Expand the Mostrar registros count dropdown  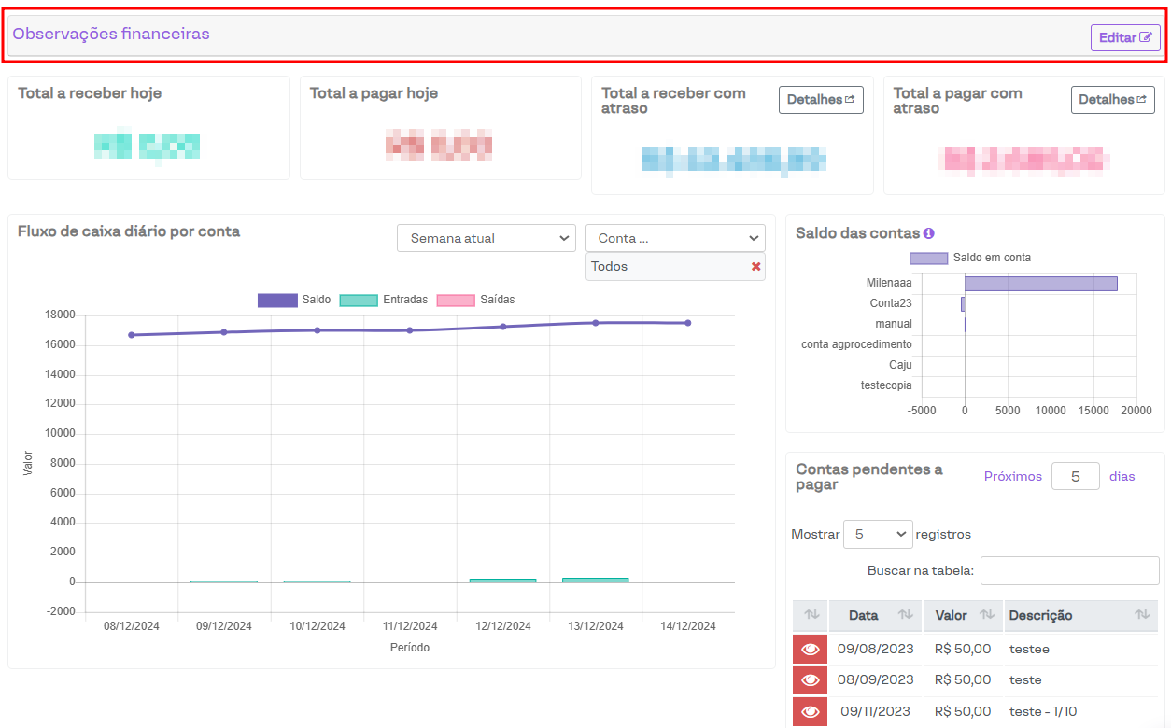point(877,534)
